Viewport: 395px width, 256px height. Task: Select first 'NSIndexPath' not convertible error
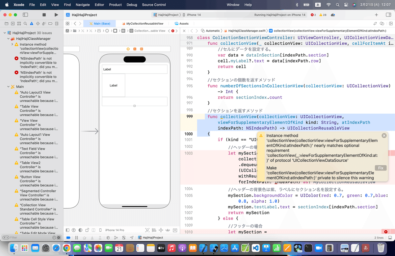[x=36, y=62]
